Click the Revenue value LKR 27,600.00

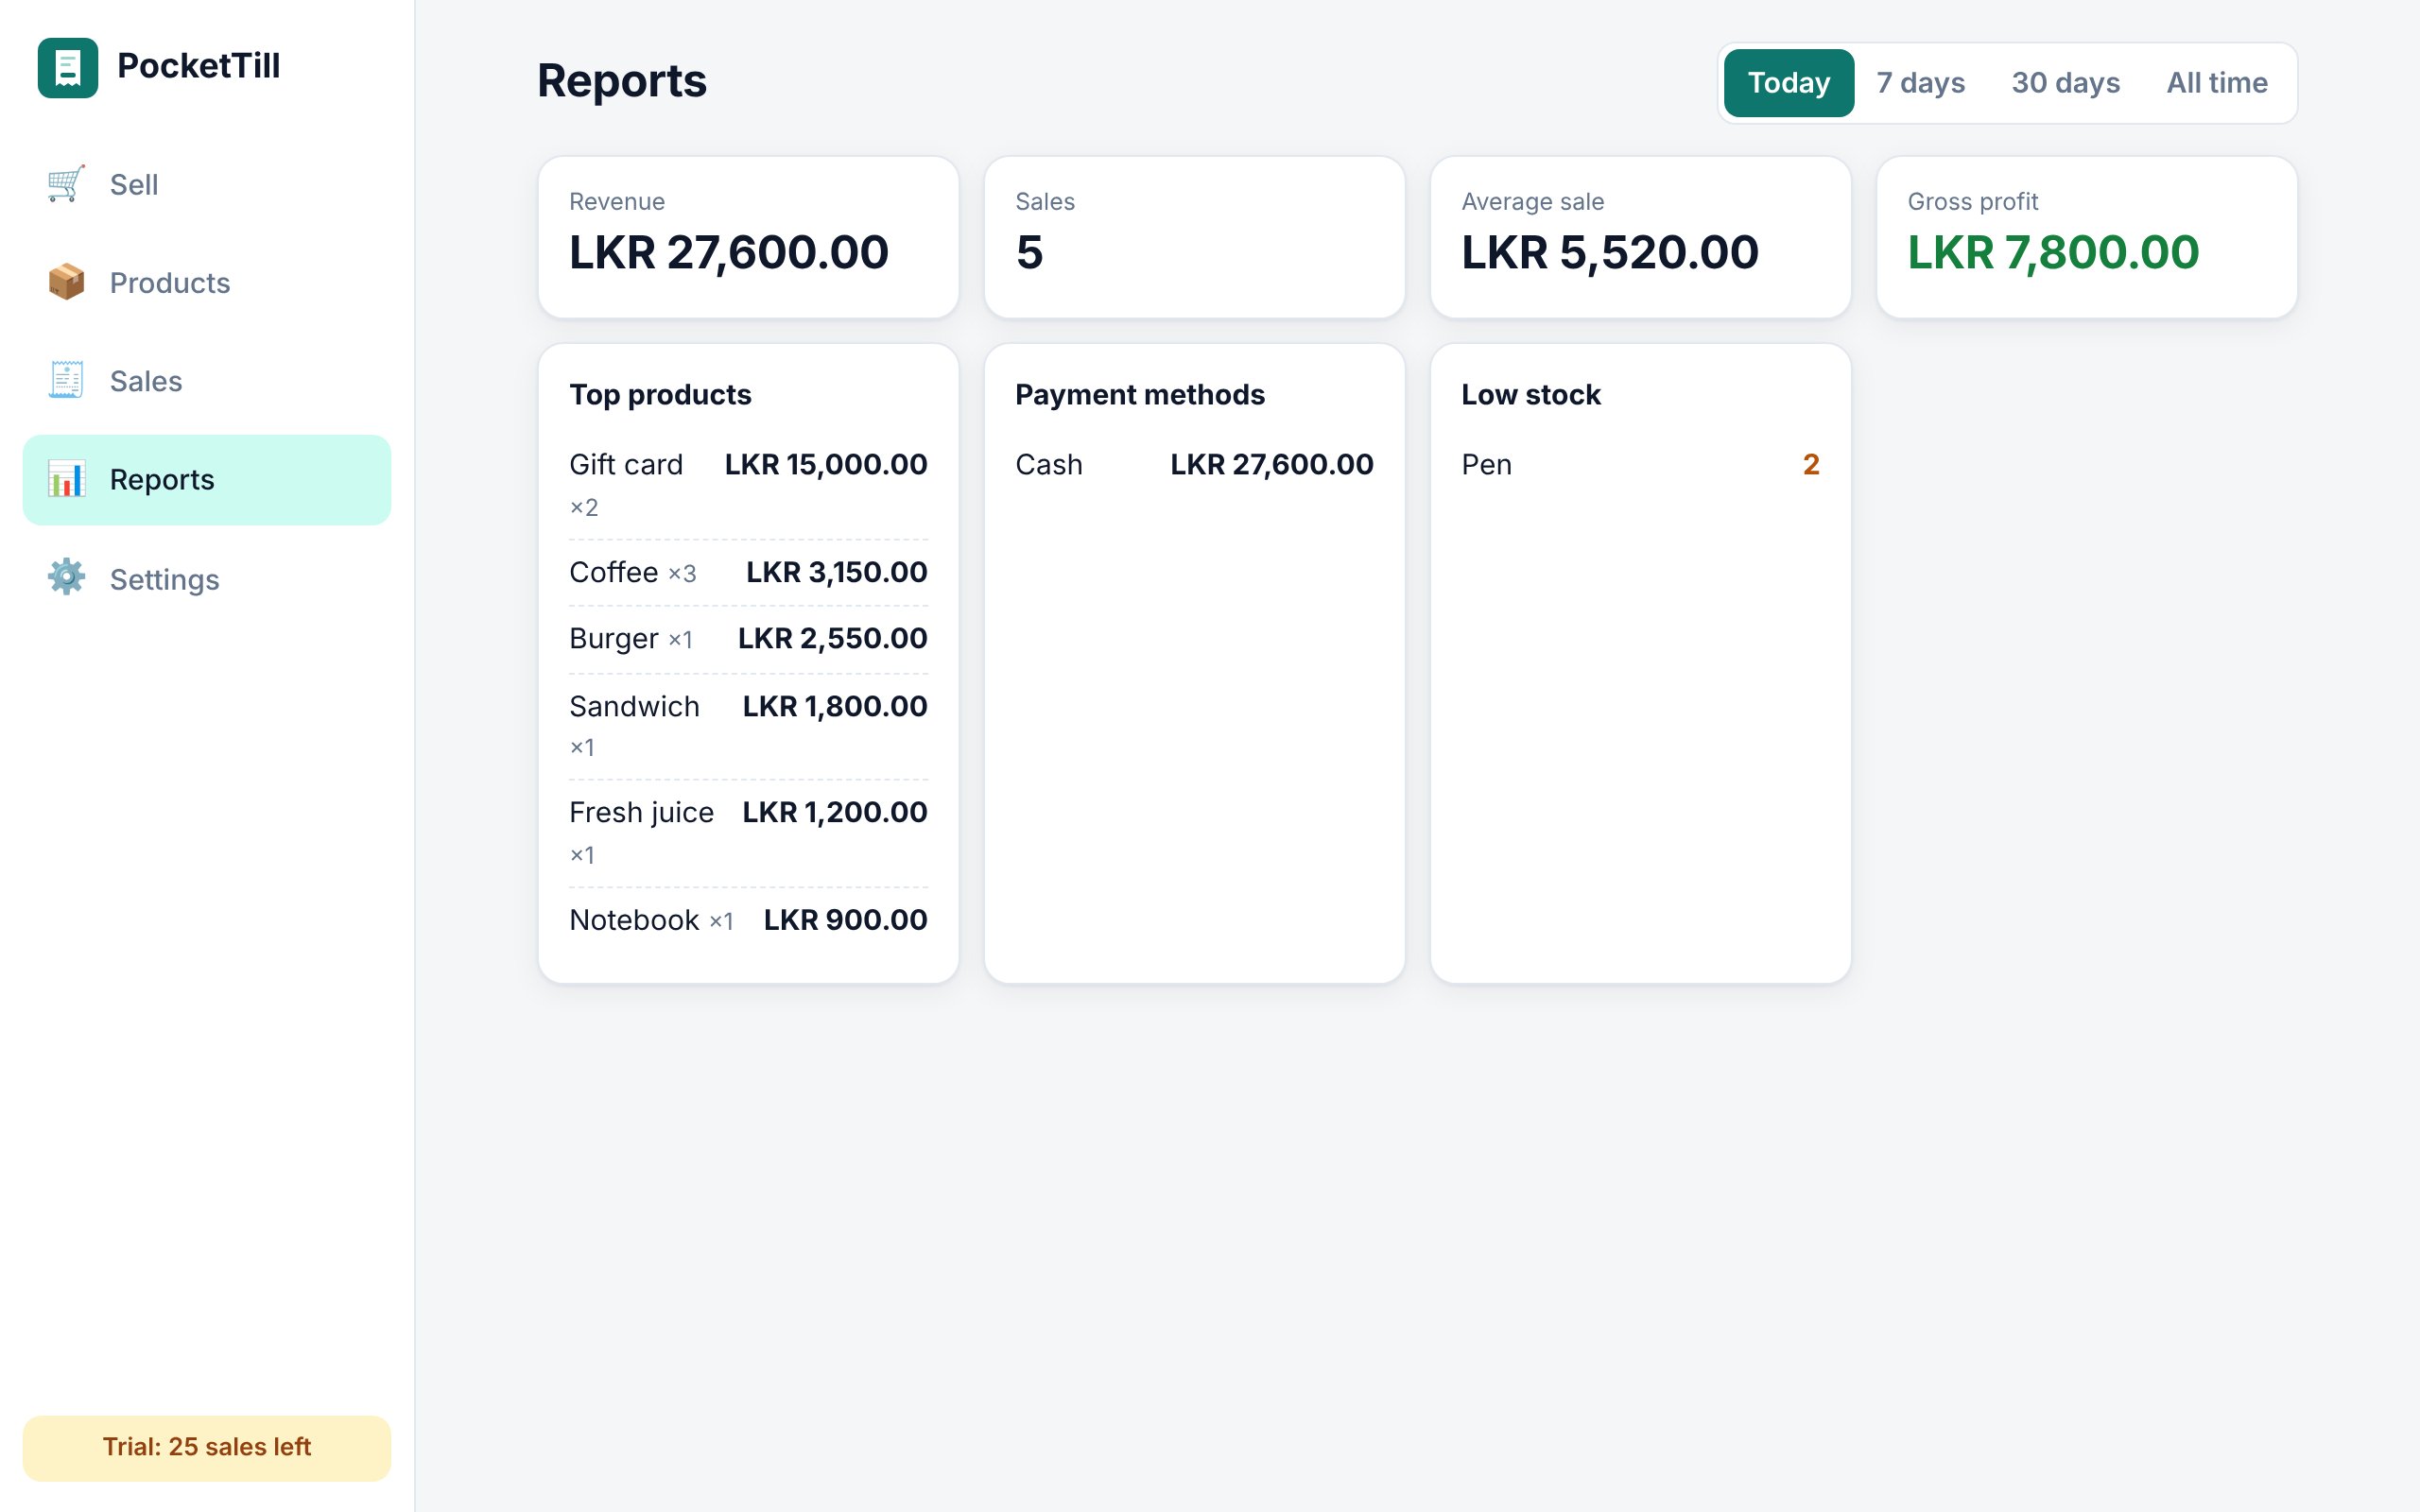(729, 252)
